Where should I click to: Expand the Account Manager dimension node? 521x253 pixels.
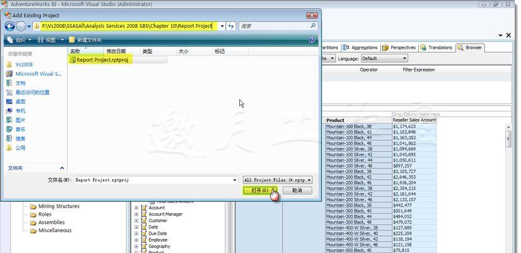tap(136, 214)
